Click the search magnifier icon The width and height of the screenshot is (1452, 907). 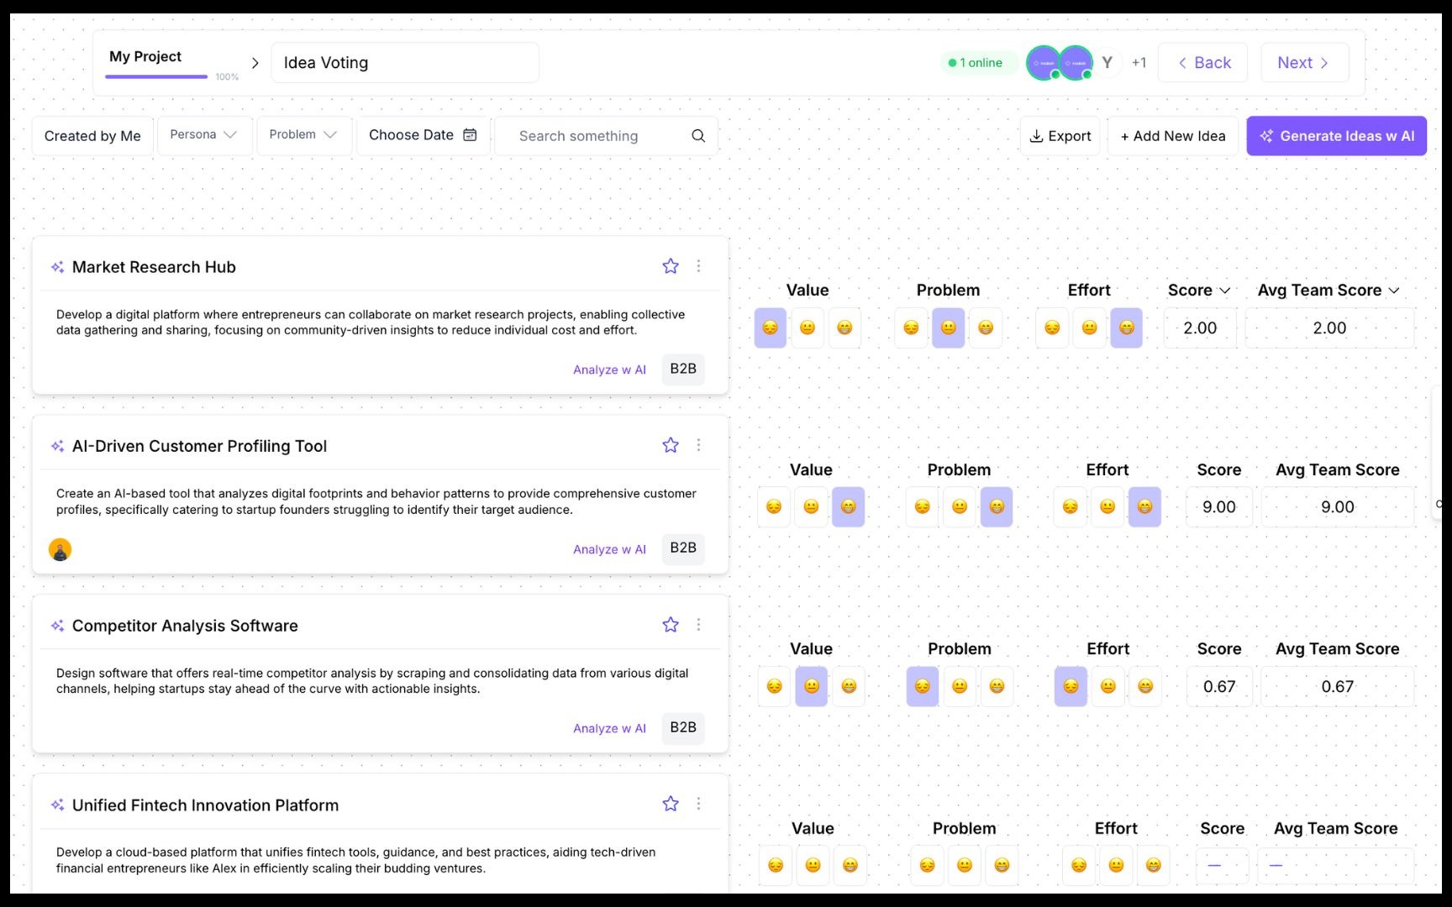tap(698, 136)
